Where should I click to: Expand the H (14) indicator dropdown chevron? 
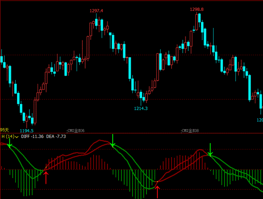(17, 137)
